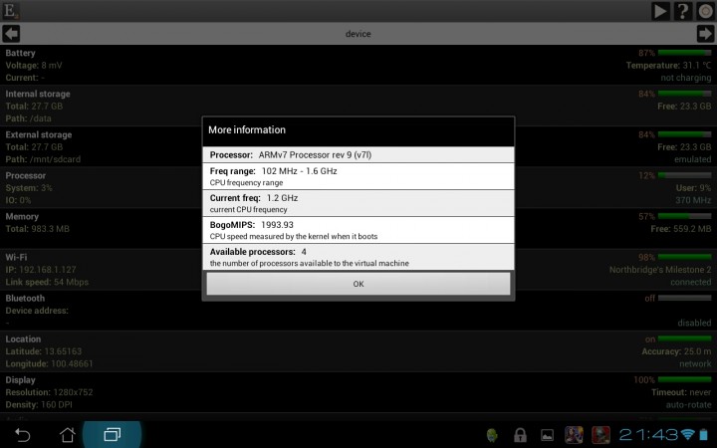Tap the Bluetooth section heading
Screen dimensions: 717x448
tap(25, 298)
